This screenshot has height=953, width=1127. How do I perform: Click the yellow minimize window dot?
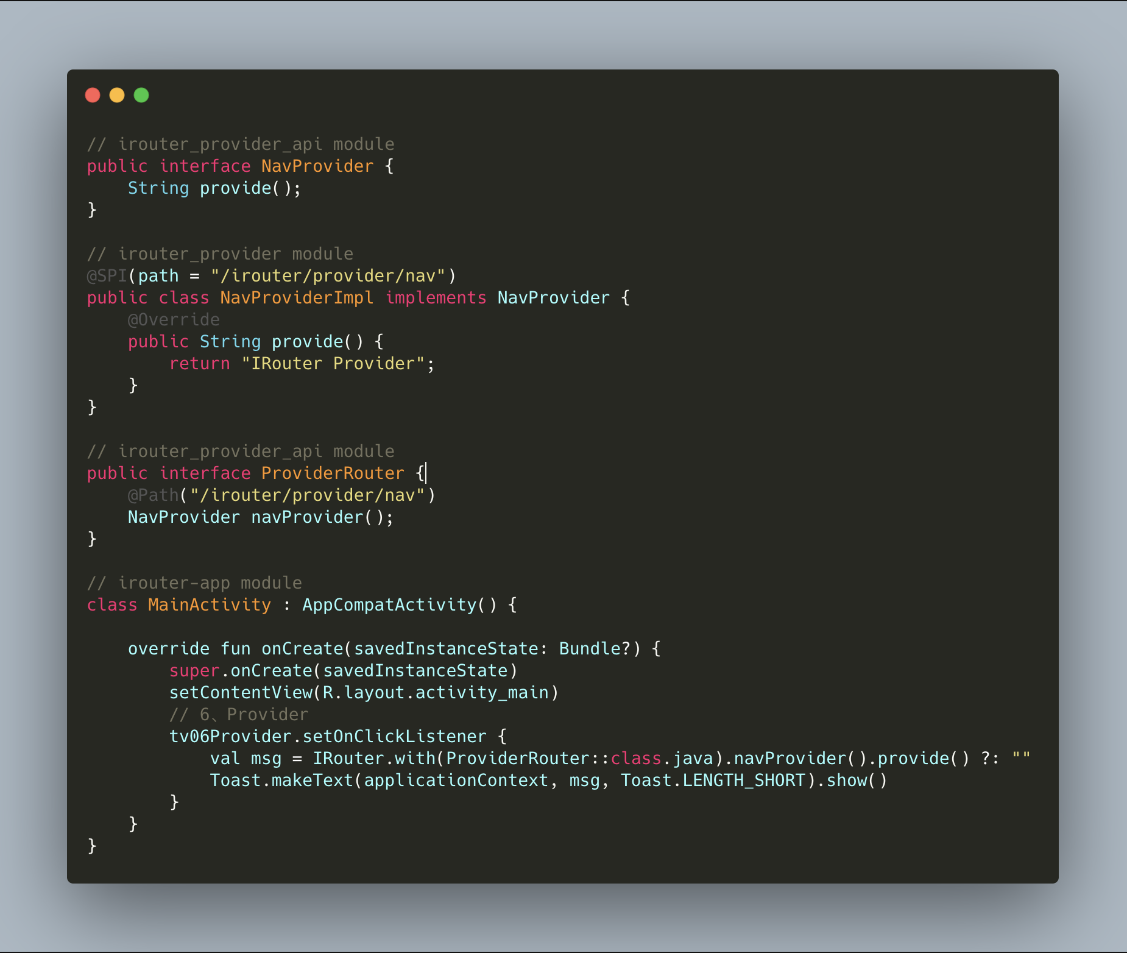[117, 95]
